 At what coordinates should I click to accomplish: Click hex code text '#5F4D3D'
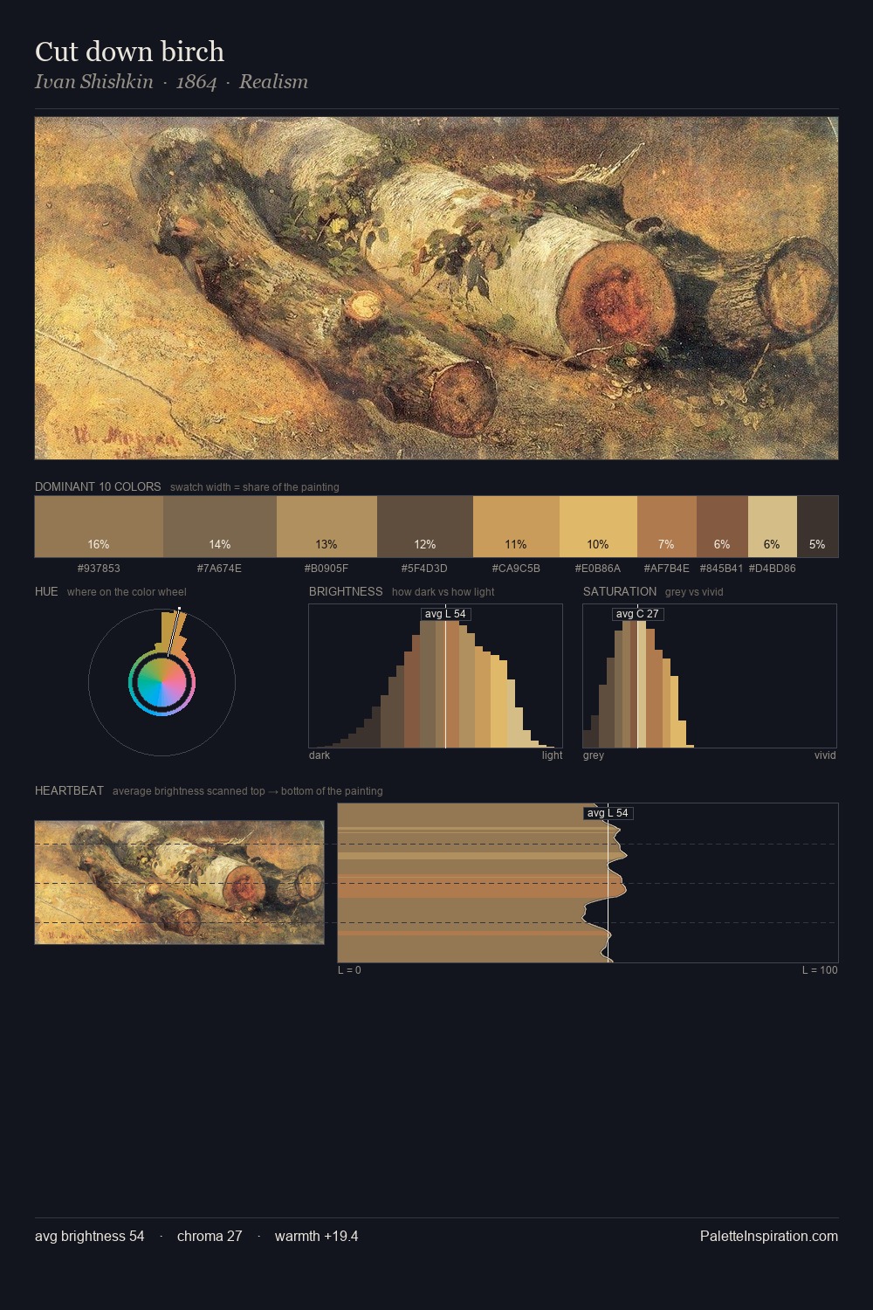[x=424, y=569]
